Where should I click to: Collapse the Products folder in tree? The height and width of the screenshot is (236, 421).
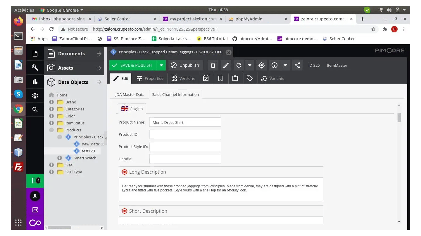point(51,130)
